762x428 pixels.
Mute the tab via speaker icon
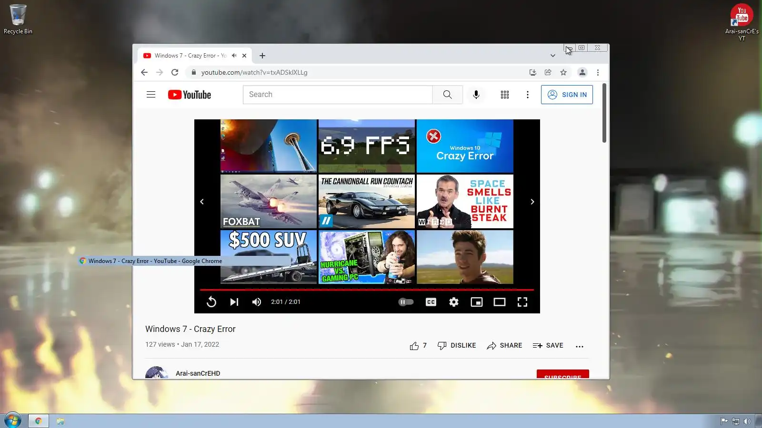(234, 56)
